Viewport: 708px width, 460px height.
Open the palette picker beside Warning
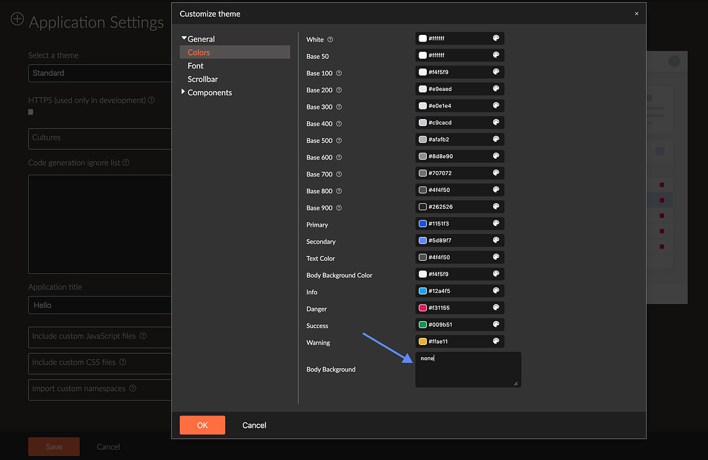(x=496, y=342)
